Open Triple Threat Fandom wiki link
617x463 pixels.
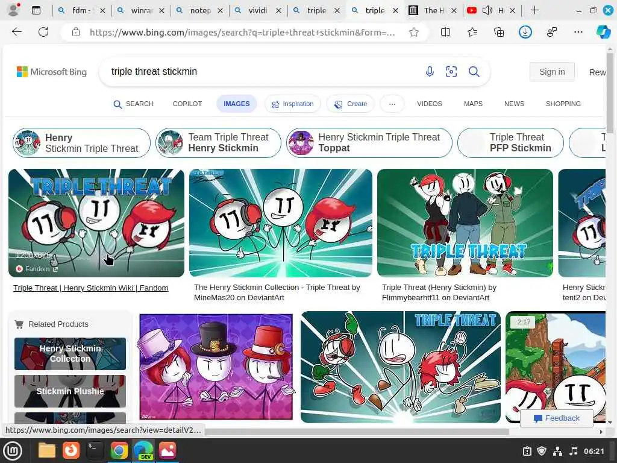[x=90, y=288]
